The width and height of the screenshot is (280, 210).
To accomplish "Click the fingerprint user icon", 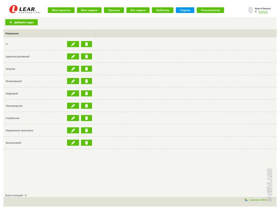I will pos(250,10).
